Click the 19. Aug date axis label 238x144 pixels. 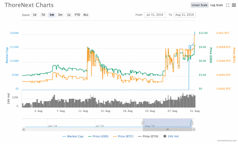coord(128,111)
